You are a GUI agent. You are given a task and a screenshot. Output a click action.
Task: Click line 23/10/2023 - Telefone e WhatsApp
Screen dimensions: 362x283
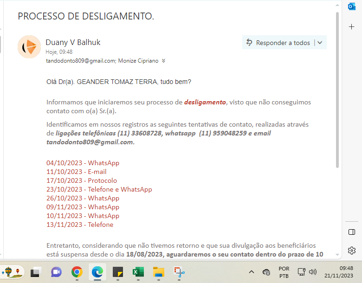[x=99, y=189]
